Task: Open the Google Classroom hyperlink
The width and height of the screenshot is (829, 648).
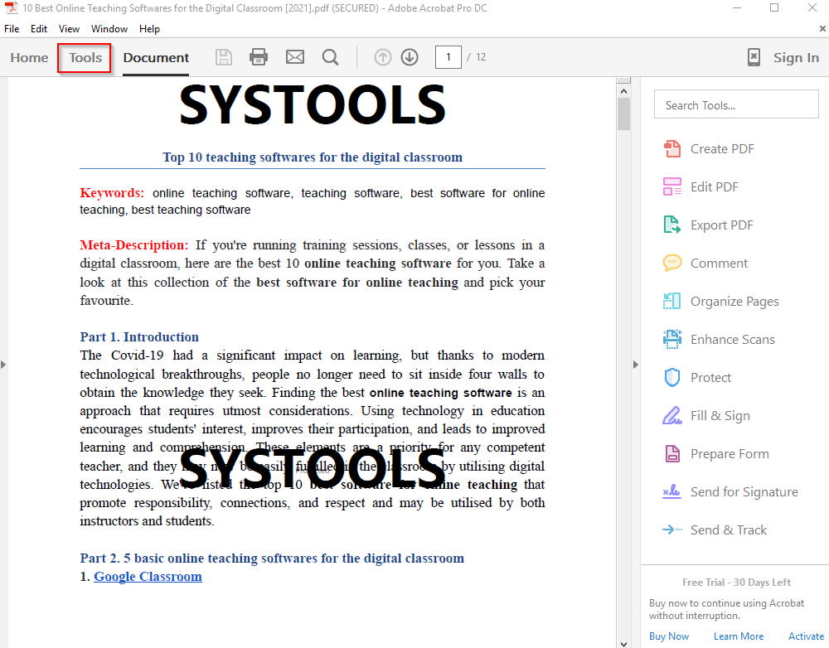Action: (148, 577)
